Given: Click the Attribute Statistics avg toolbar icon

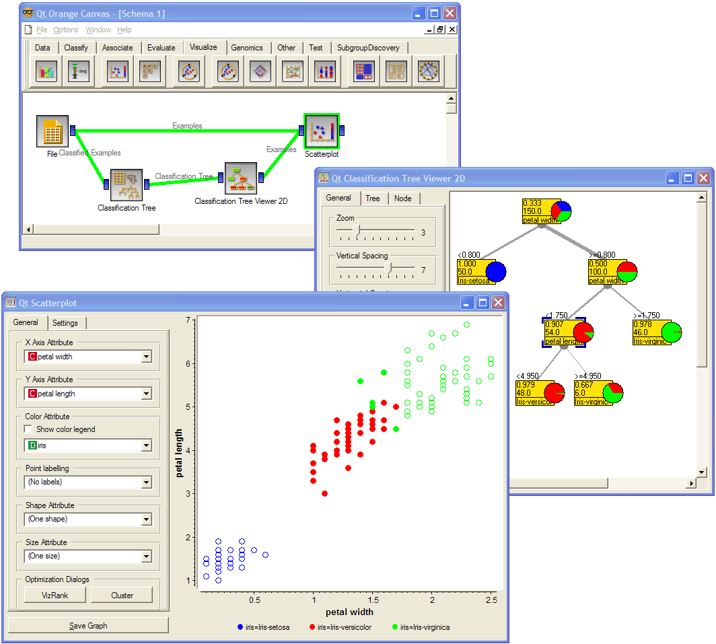Looking at the screenshot, I should click(79, 71).
